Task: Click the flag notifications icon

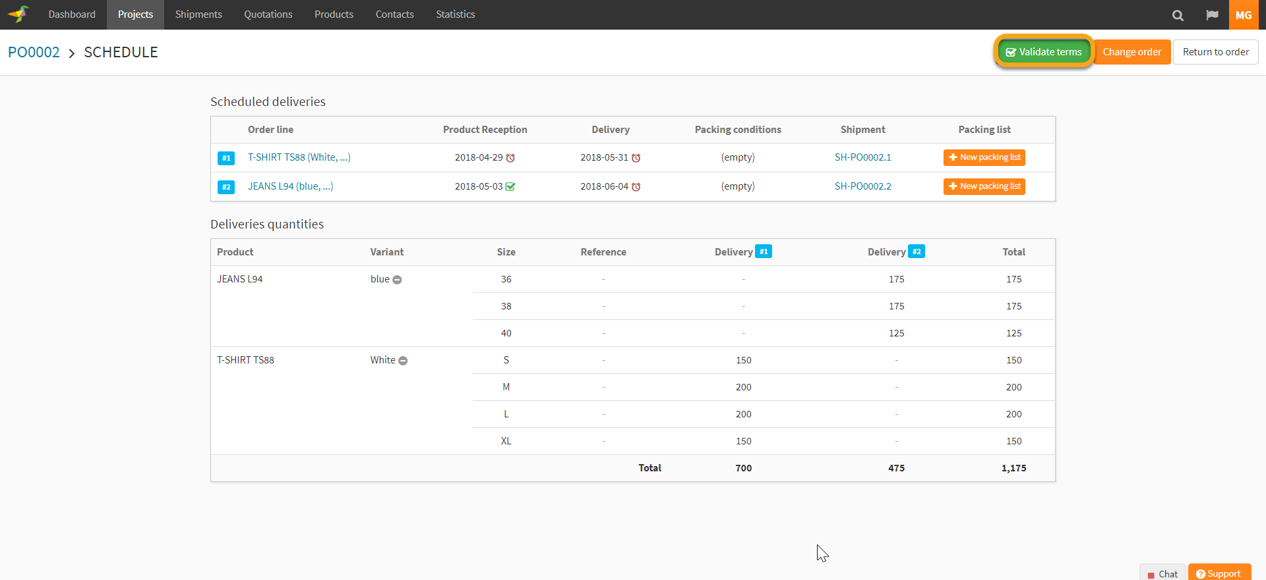Action: tap(1212, 15)
